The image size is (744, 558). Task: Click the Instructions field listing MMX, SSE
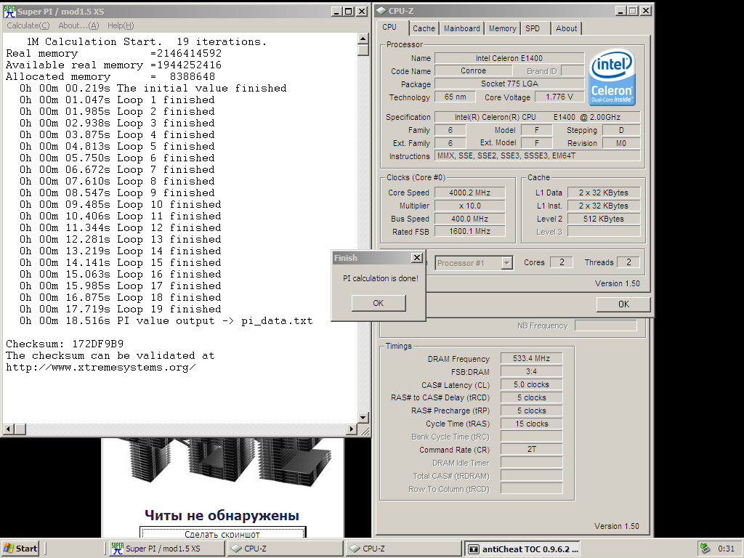(538, 155)
